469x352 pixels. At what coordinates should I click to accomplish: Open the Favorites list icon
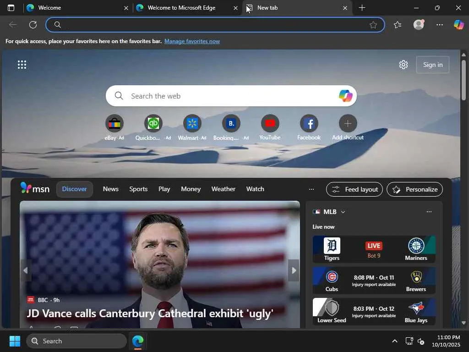(x=398, y=25)
